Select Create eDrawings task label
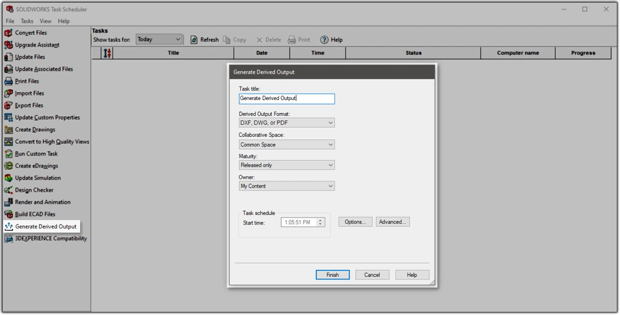Image resolution: width=620 pixels, height=315 pixels. point(36,166)
